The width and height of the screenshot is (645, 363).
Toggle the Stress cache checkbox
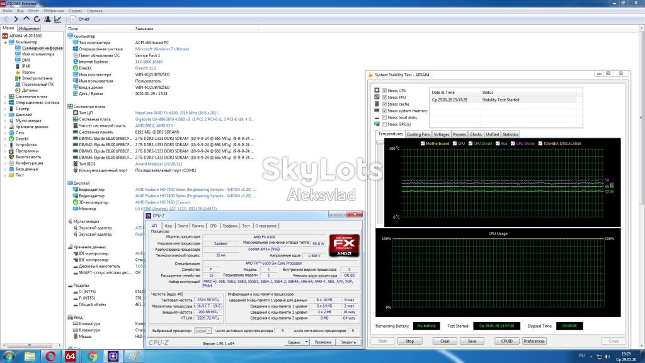click(385, 104)
